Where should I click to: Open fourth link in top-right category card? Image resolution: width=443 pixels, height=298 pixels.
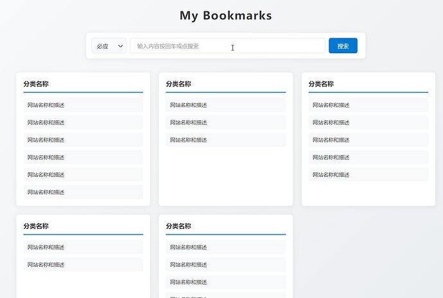click(368, 157)
